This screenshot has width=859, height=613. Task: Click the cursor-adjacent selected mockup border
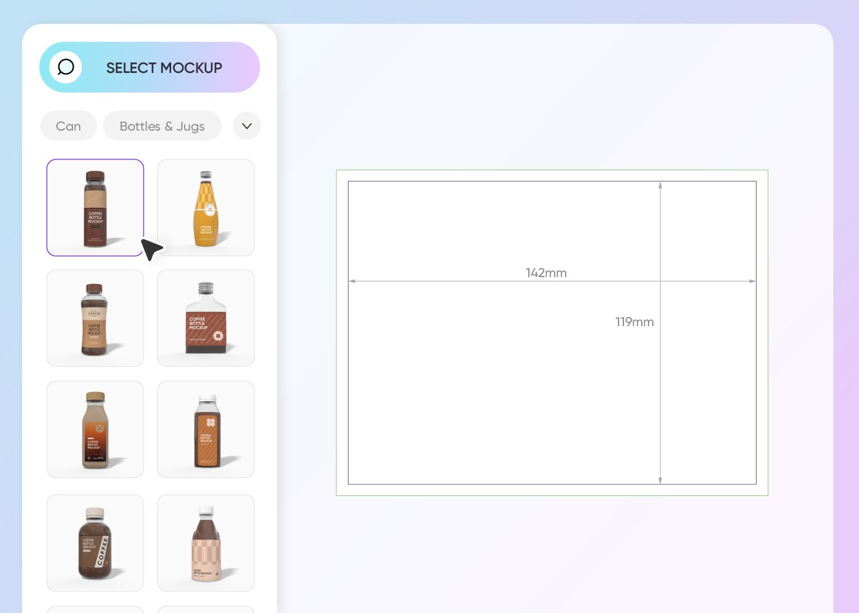pos(142,233)
